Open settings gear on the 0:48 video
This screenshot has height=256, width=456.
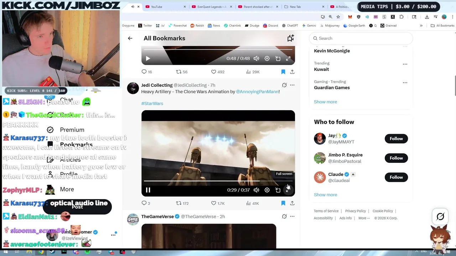(x=267, y=59)
